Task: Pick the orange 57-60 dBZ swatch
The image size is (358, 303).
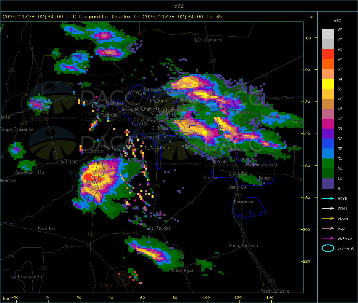Action: point(328,64)
